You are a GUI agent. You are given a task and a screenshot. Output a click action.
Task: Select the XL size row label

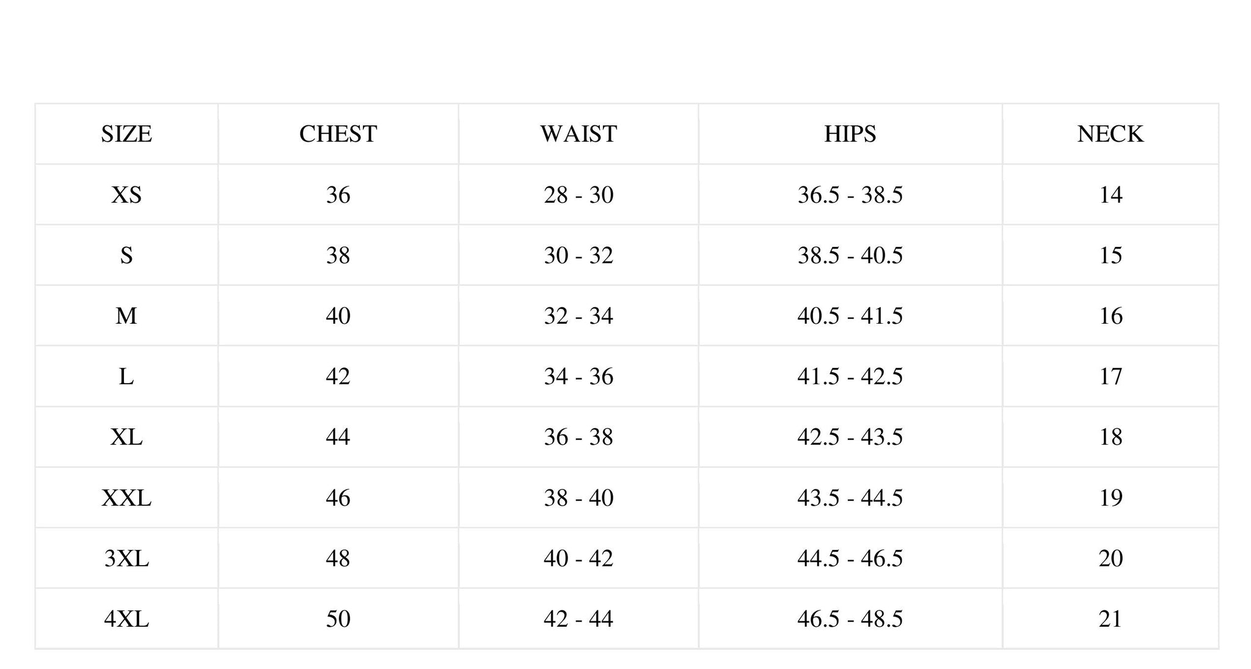point(126,436)
